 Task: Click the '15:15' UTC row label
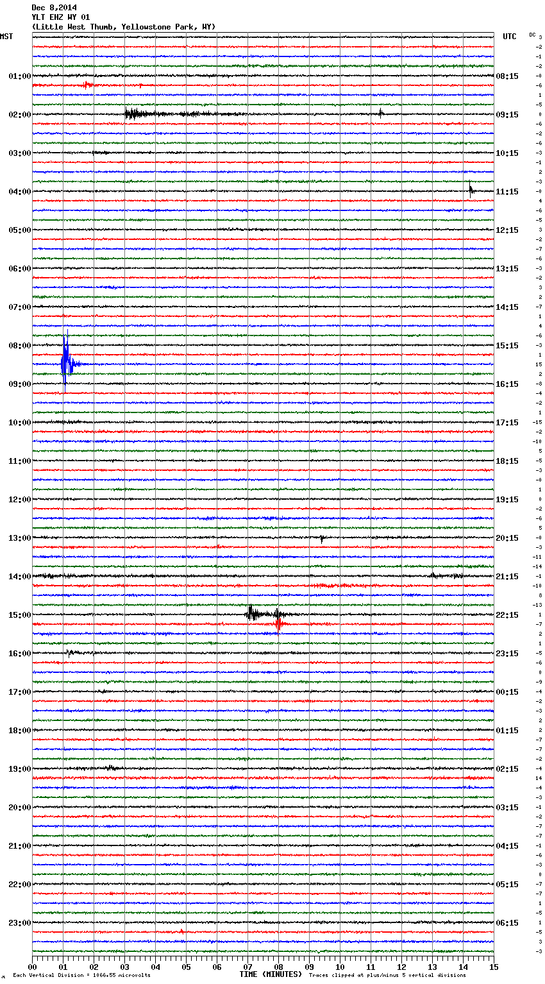pyautogui.click(x=507, y=346)
